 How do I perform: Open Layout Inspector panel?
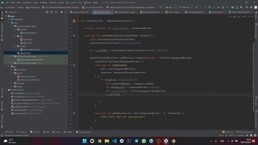click(245, 132)
